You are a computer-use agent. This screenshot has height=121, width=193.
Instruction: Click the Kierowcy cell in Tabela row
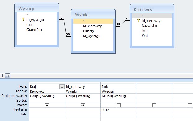pos(47,91)
